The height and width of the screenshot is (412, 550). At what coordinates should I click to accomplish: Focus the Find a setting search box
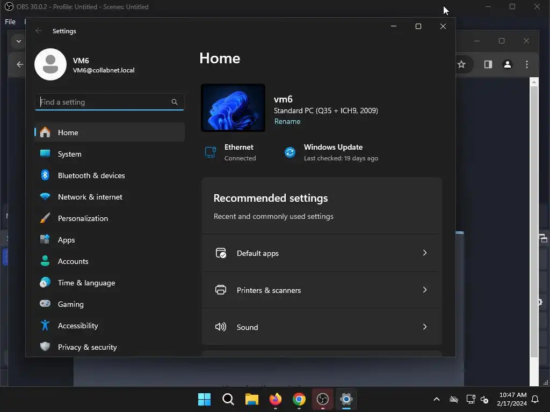[x=110, y=102]
